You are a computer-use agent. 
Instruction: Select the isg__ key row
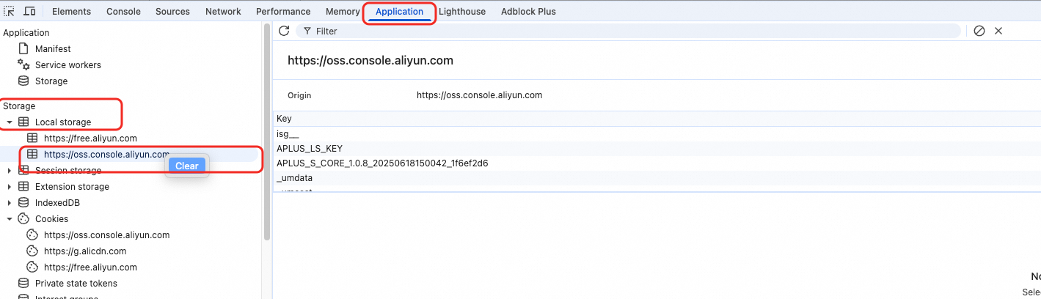[657, 134]
